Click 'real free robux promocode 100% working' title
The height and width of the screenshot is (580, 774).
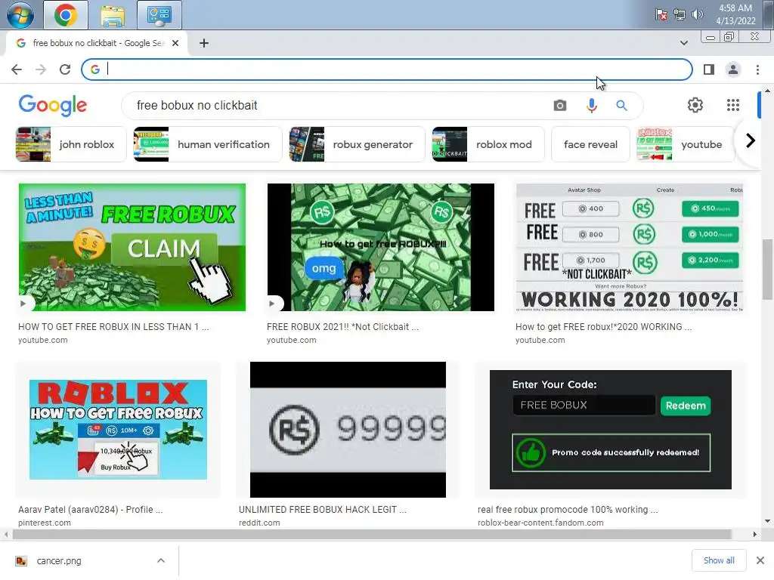click(x=568, y=510)
